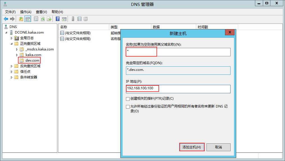Click the 添加主机(H) button
This screenshot has width=285, height=161.
pos(192,147)
